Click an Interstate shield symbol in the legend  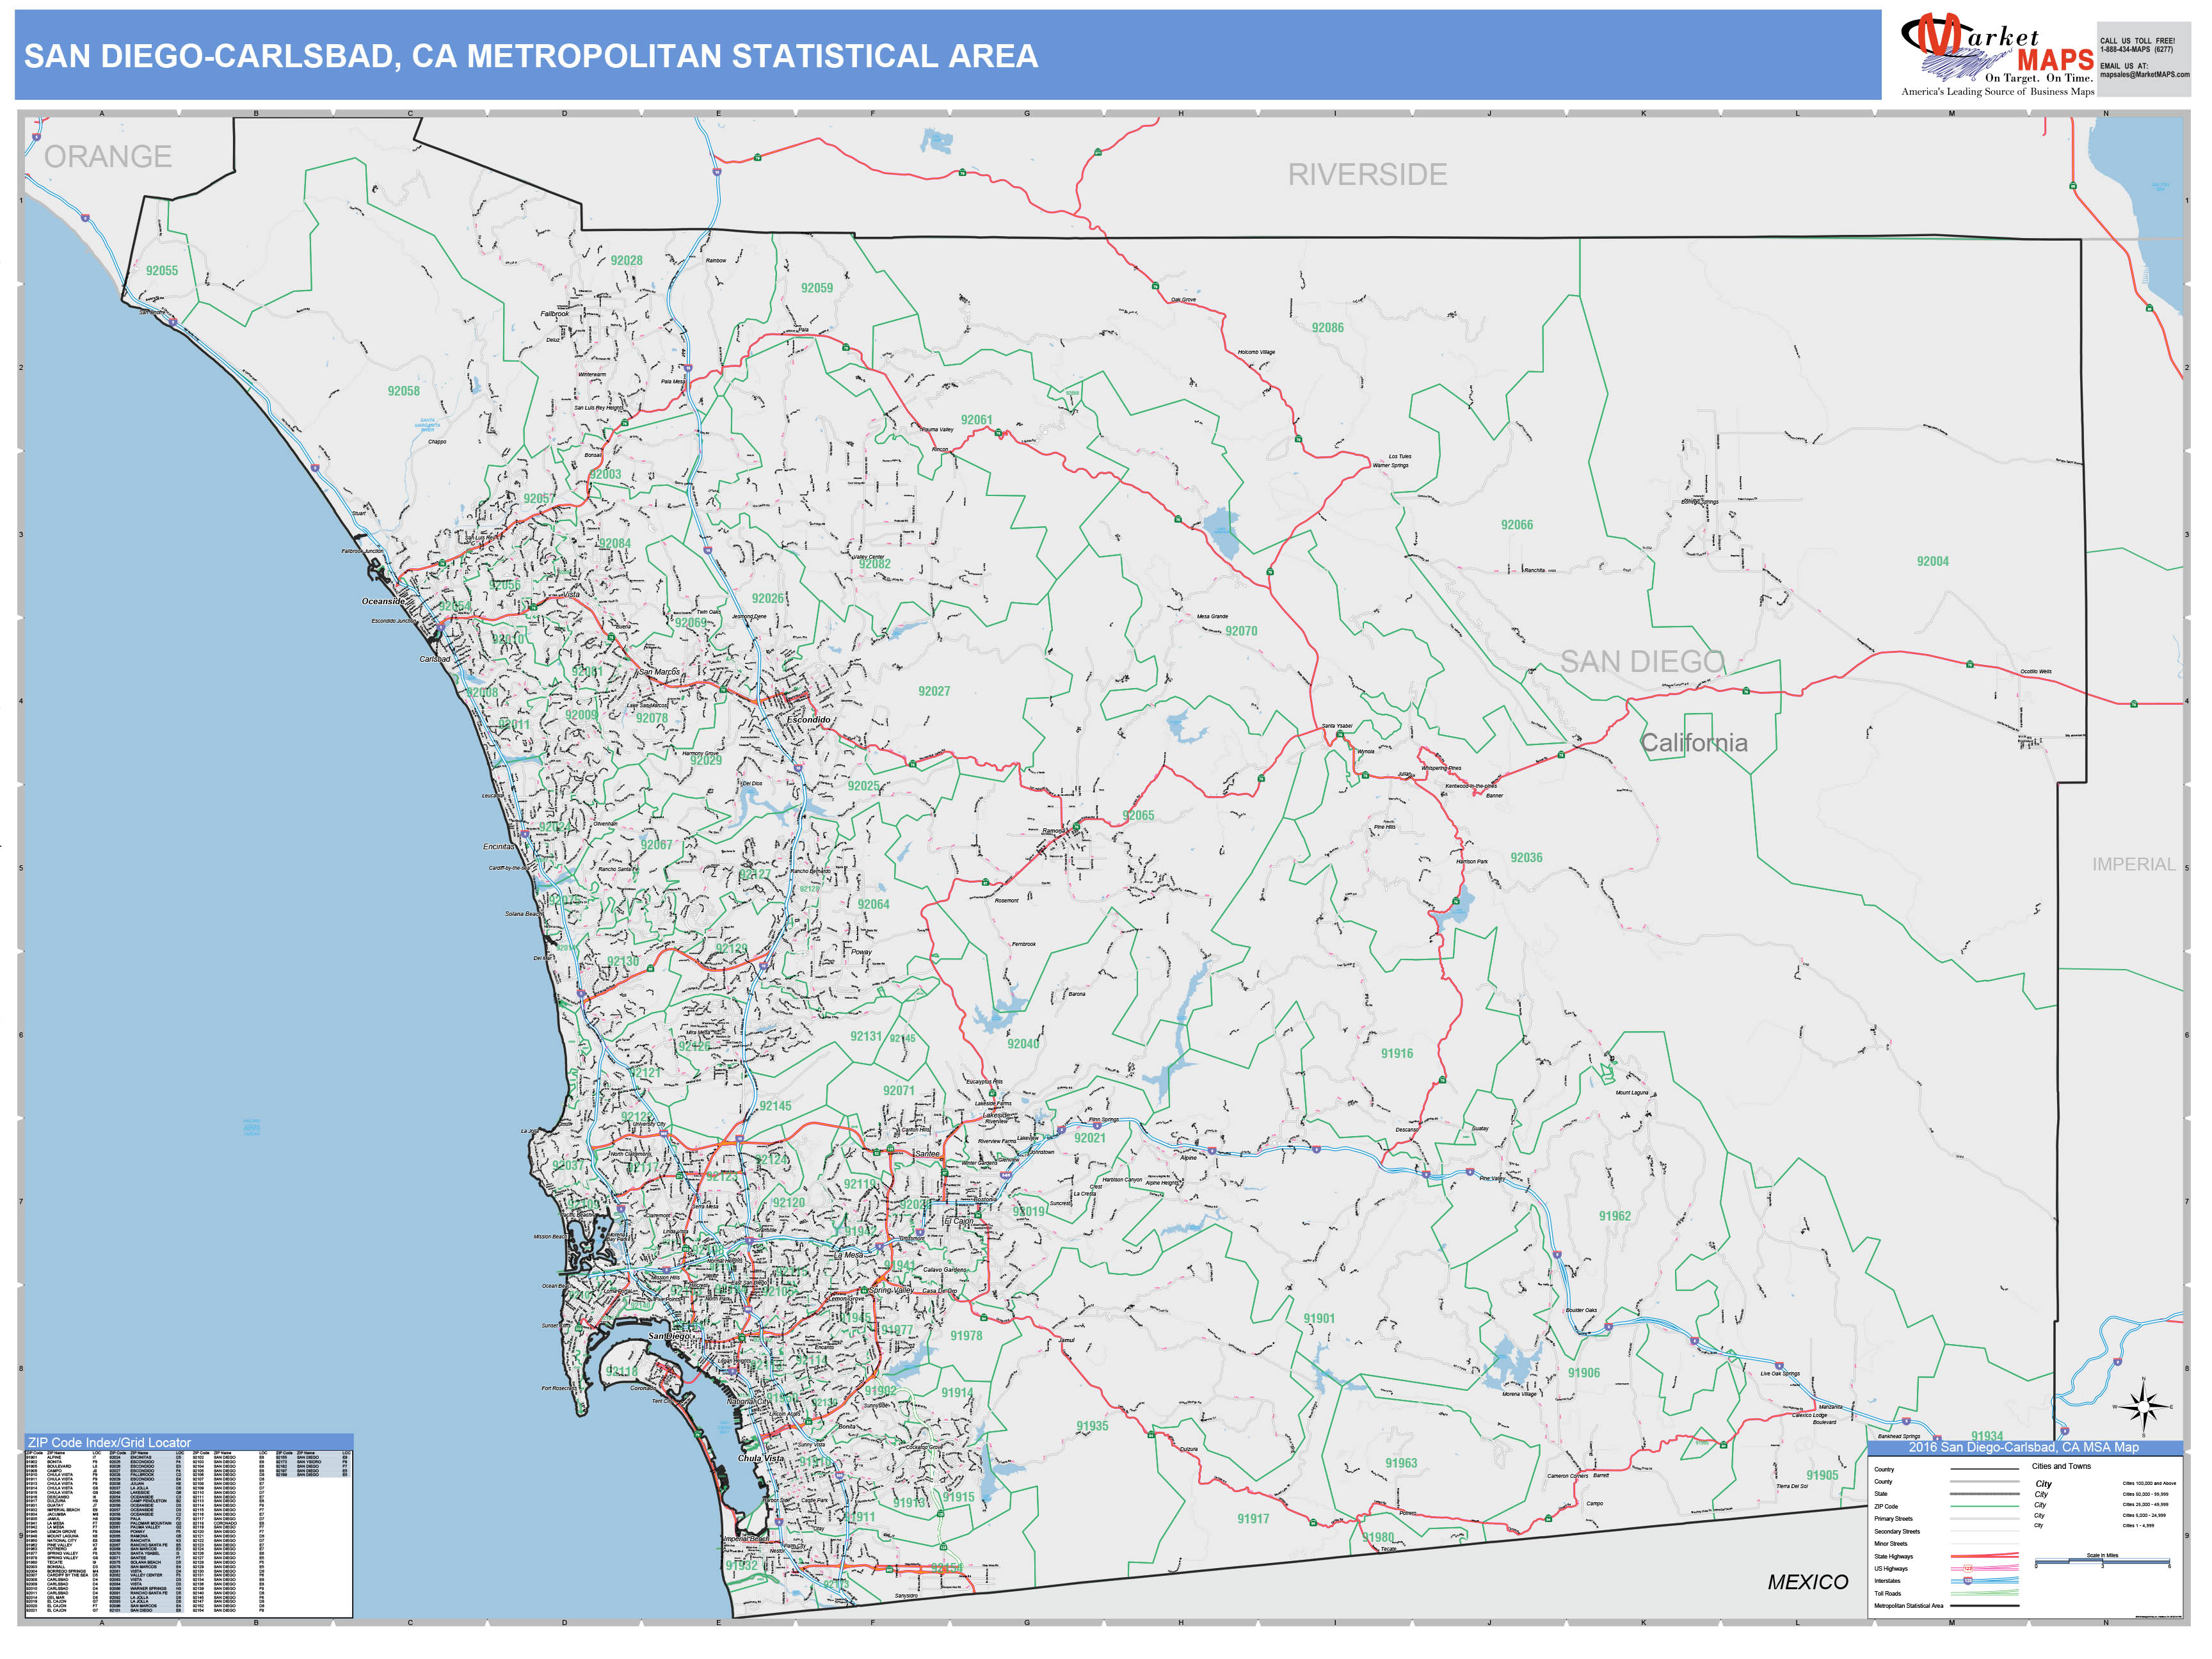click(1968, 1581)
